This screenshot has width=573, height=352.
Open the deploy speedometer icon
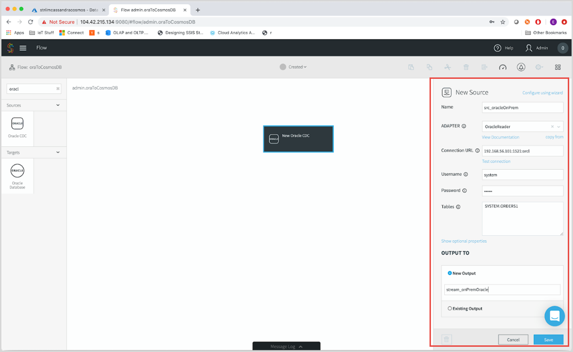pyautogui.click(x=503, y=67)
